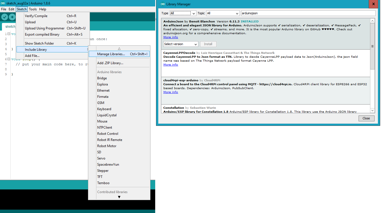
Task: Click the Upload arrow toolbar icon
Action: click(x=12, y=17)
